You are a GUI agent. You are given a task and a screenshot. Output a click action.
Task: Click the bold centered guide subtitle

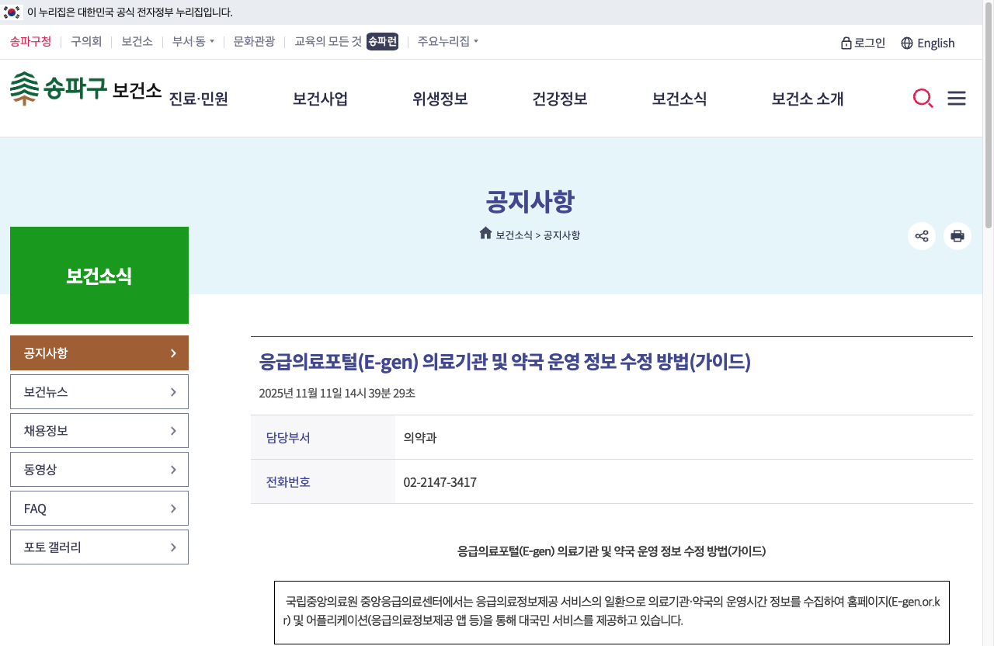click(x=612, y=551)
